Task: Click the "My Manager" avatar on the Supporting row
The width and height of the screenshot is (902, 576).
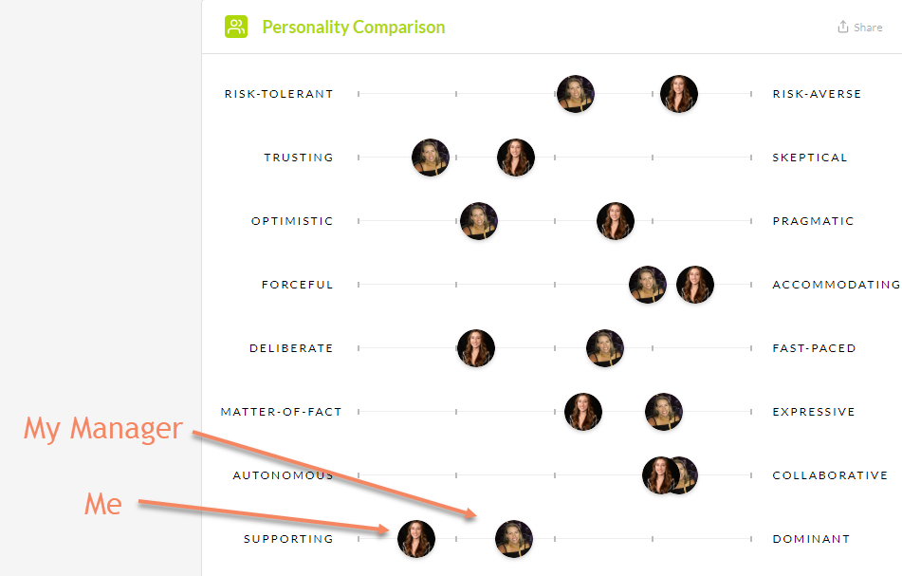Action: [x=514, y=539]
